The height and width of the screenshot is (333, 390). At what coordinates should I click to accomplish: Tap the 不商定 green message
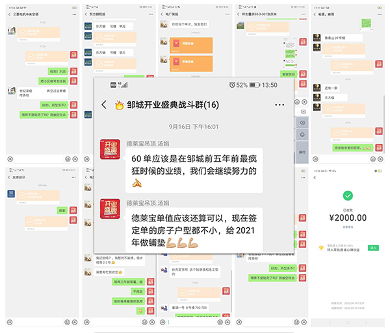[x=138, y=291]
